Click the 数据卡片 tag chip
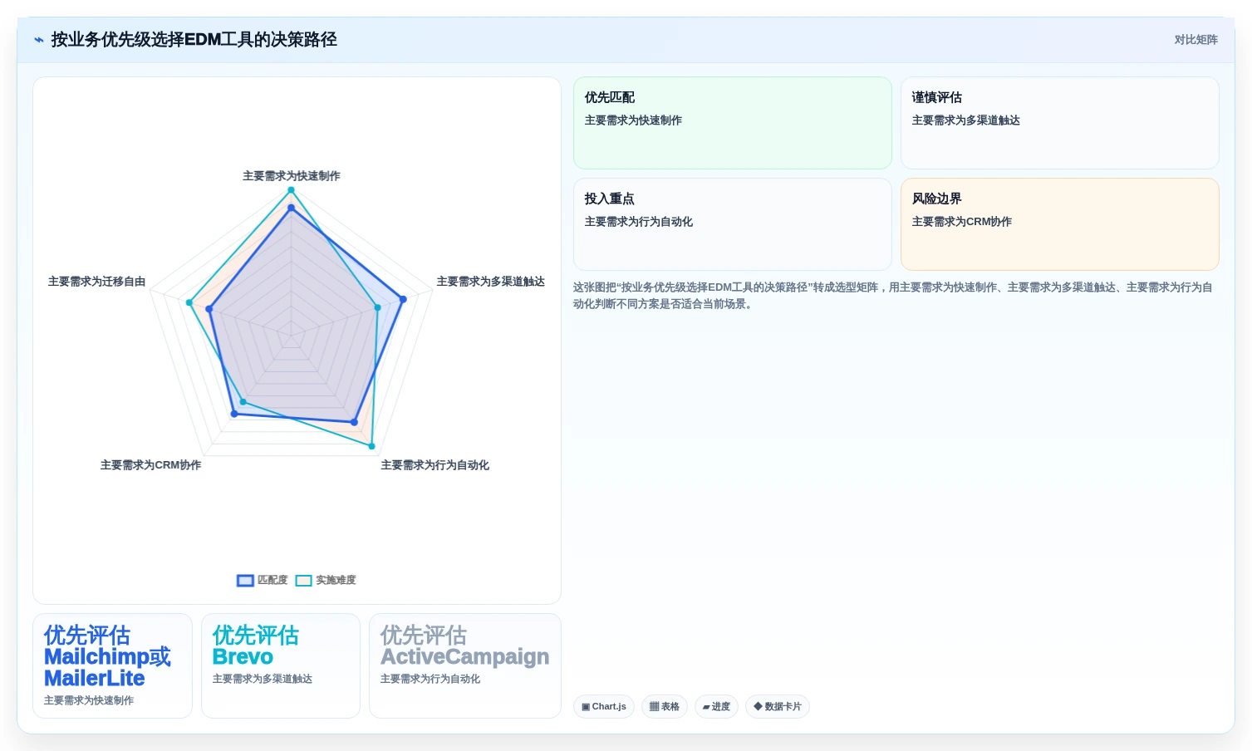Screen dimensions: 1252x751 (x=778, y=707)
